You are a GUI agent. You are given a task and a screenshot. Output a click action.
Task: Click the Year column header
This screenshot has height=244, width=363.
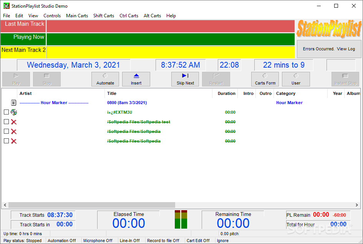[x=336, y=93]
